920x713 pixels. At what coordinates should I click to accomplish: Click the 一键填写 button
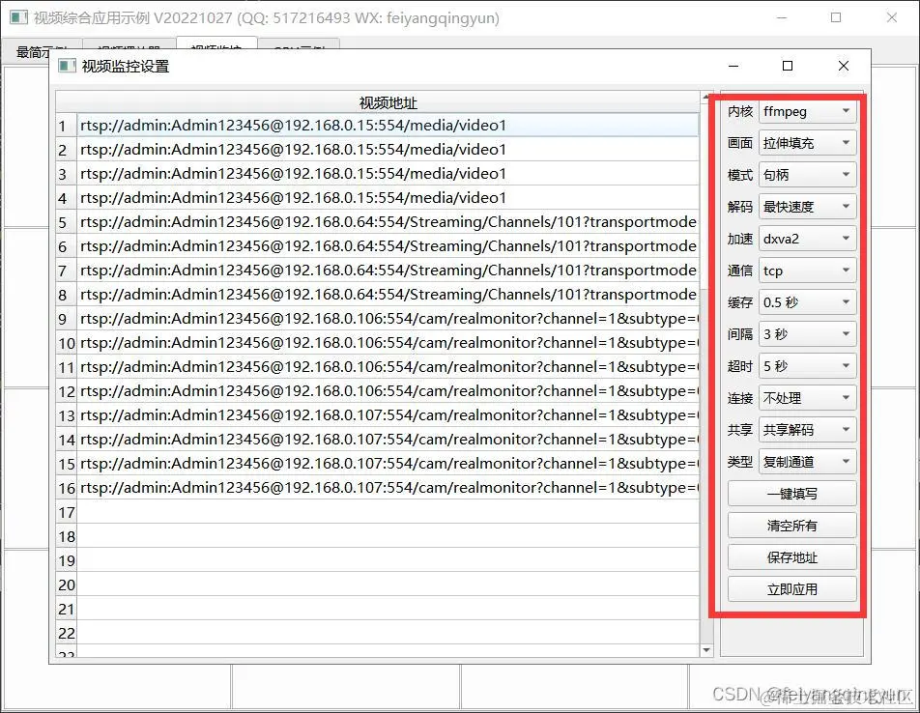click(x=792, y=494)
